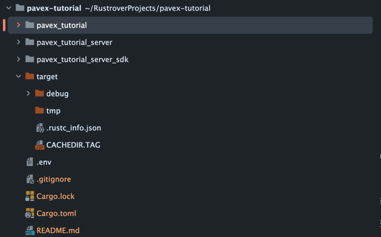Select the pavex_tutorial_server_sdk folder label
Image resolution: width=381 pixels, height=237 pixels.
(82, 59)
